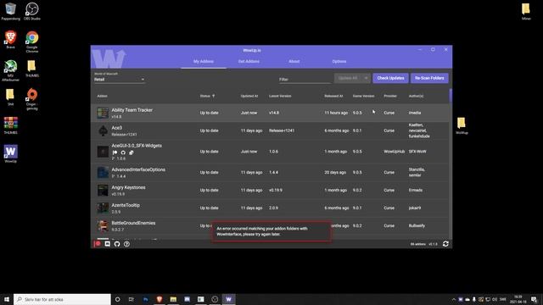Click the Update All button

tap(348, 78)
